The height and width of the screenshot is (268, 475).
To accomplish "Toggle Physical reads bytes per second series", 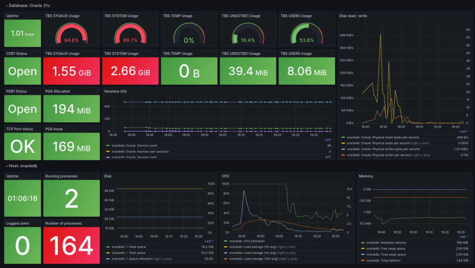I will pos(380,137).
